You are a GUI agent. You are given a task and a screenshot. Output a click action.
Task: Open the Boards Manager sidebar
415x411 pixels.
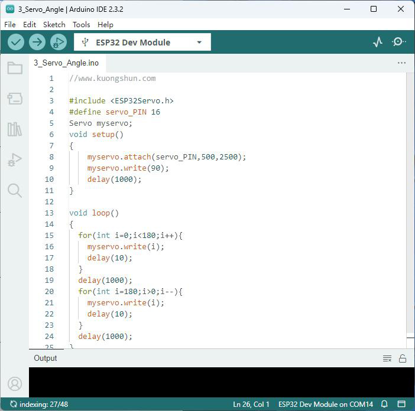click(x=15, y=99)
